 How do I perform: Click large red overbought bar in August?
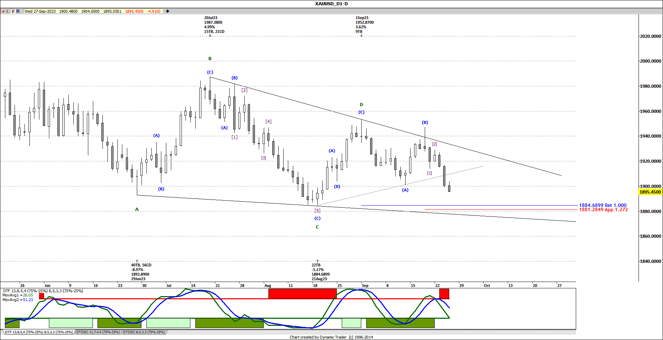click(x=302, y=294)
